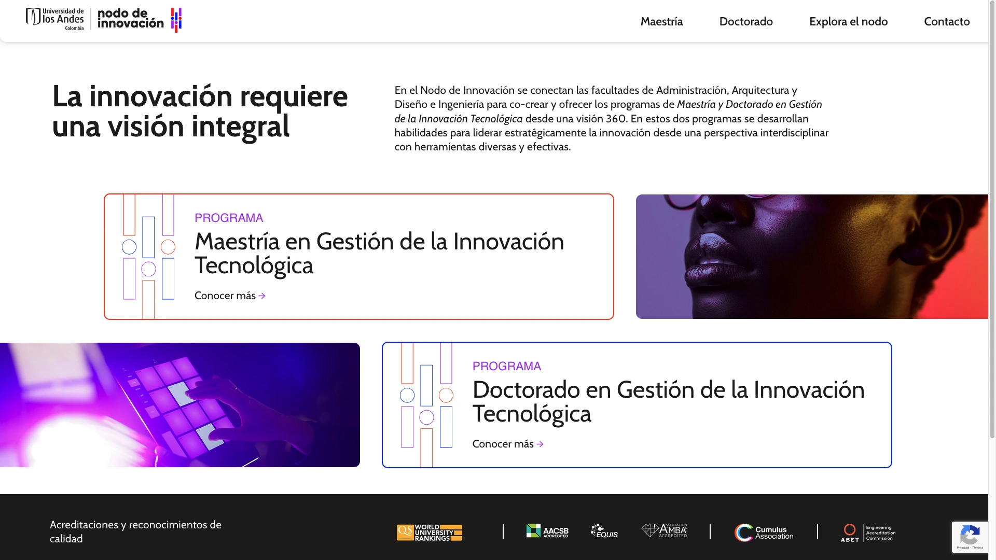Click the reCAPTCHA badge

tap(970, 537)
